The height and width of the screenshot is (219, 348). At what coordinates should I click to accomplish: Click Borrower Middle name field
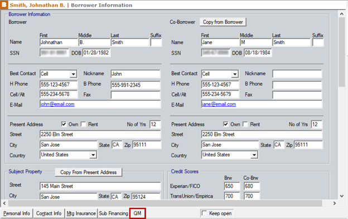coord(94,42)
